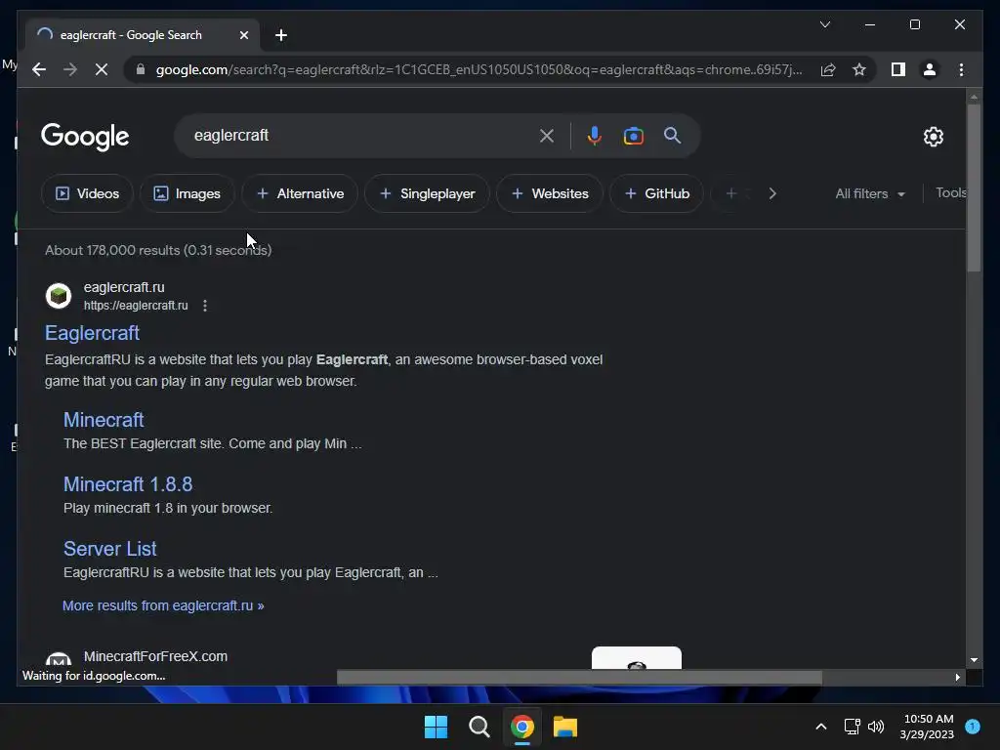Open network status tray icon
1000x750 pixels.
pos(852,727)
